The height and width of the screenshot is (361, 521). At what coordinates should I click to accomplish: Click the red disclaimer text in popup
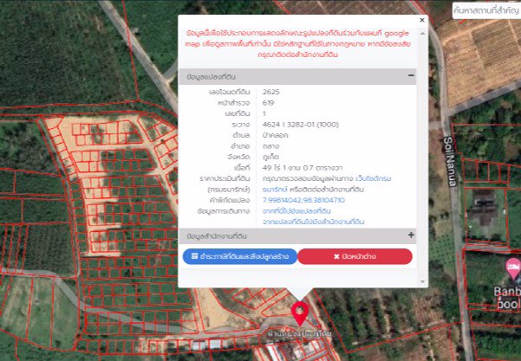coord(297,44)
